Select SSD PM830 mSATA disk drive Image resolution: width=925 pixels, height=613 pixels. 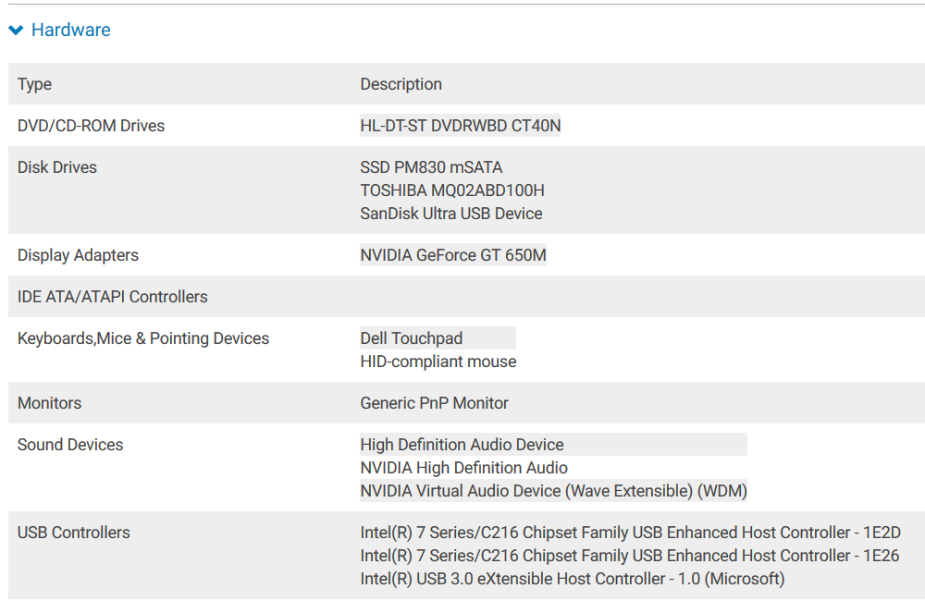click(431, 167)
